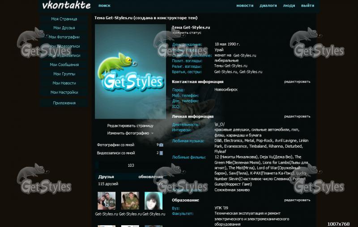358x227 pixels.
Task: Open the large Get-Styles profile picture
Action: click(130, 71)
